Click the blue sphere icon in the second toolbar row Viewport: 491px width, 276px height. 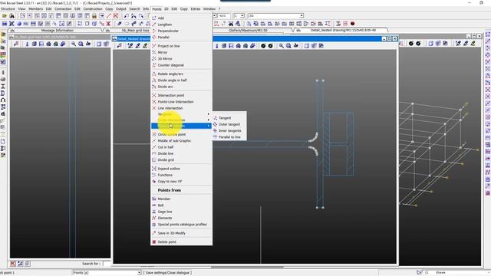[x=18, y=24]
